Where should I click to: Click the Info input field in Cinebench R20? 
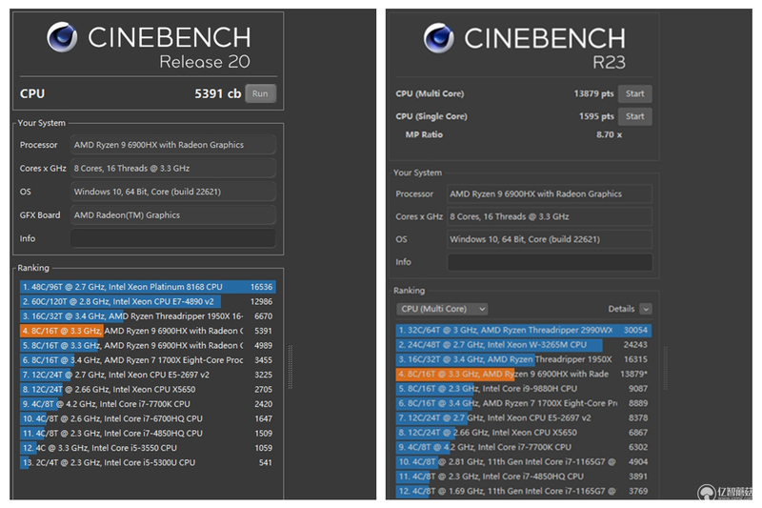click(x=173, y=238)
